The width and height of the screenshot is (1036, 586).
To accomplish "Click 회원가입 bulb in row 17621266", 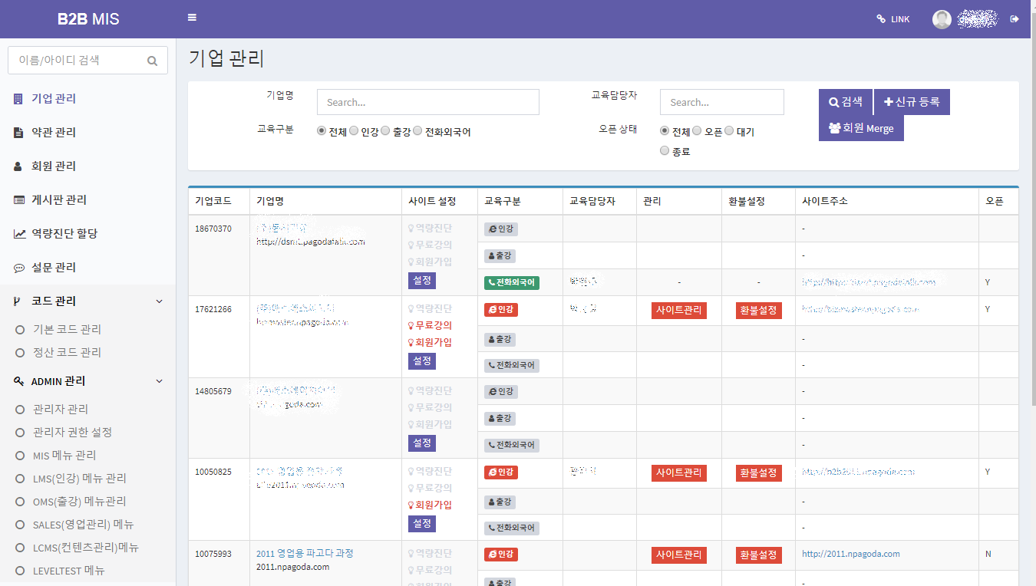I will [x=429, y=342].
